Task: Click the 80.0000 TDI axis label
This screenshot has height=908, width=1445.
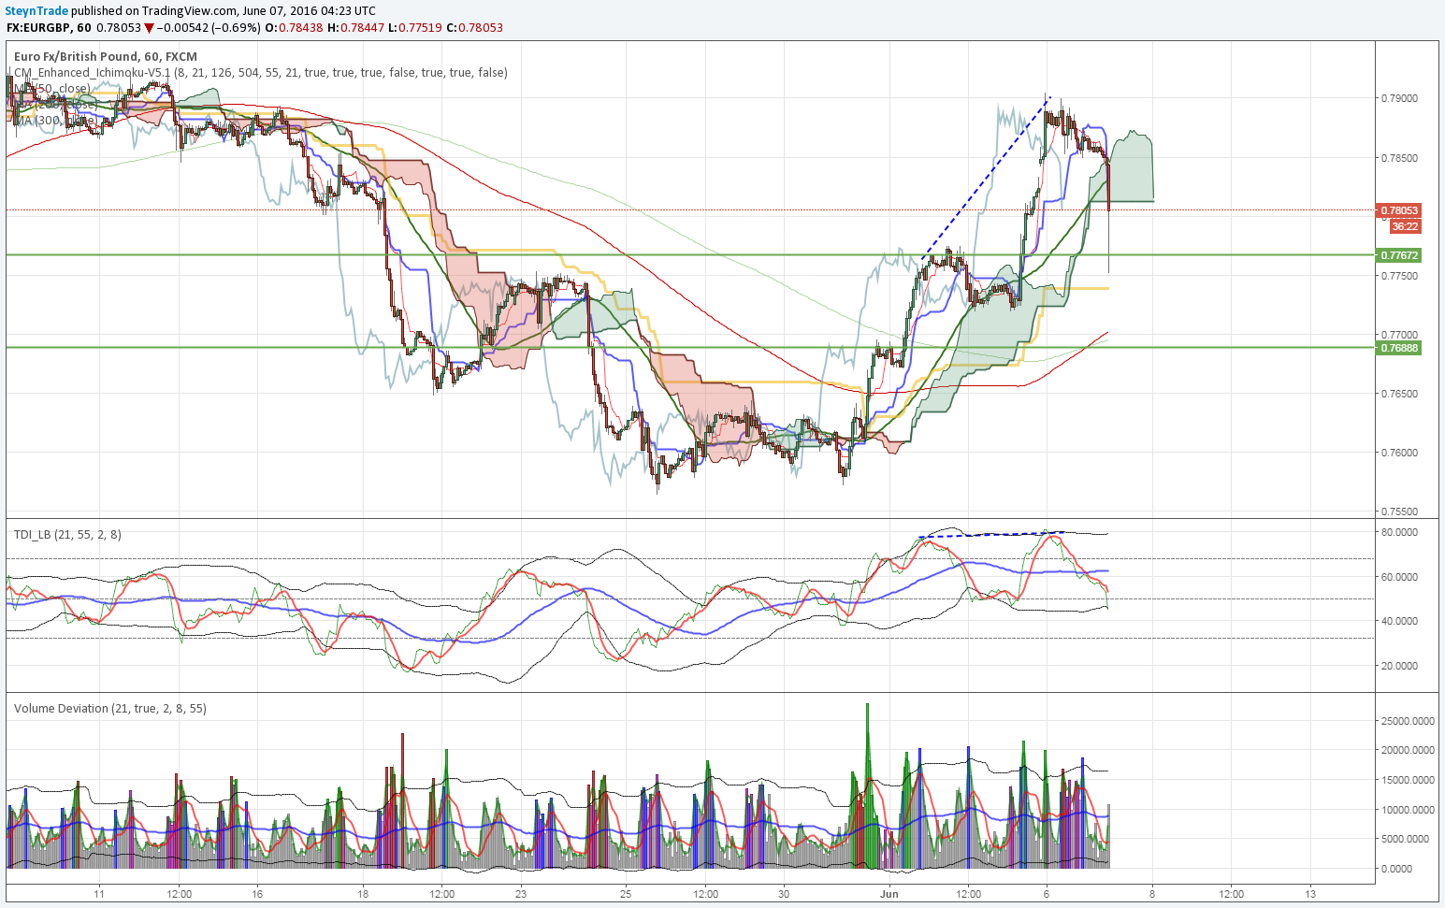Action: pyautogui.click(x=1399, y=532)
